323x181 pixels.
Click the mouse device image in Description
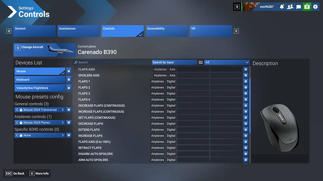coord(280,128)
